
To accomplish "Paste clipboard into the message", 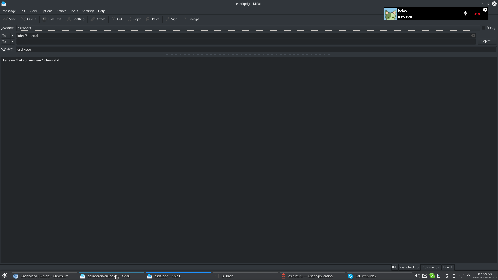I will (153, 19).
